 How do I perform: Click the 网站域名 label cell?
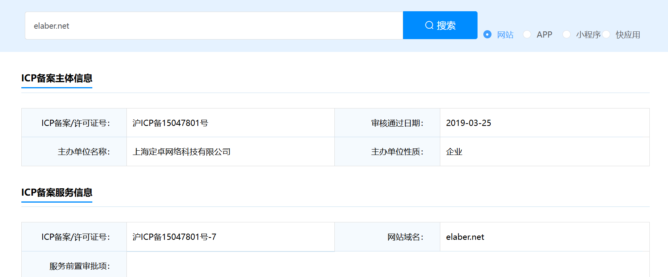click(405, 237)
